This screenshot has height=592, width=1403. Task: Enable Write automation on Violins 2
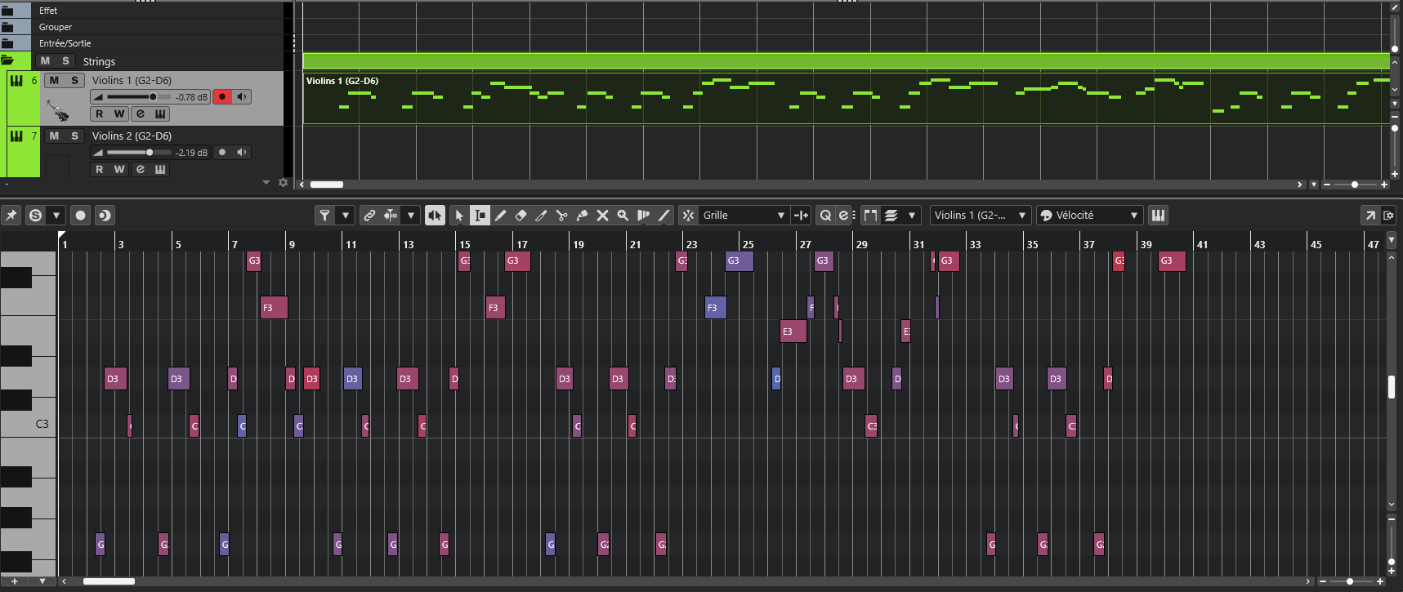click(119, 169)
